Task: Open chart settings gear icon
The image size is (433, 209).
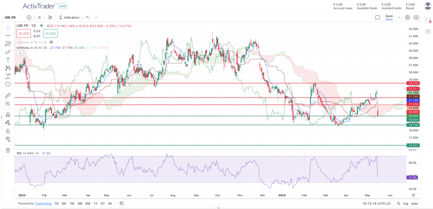Action: click(x=408, y=17)
